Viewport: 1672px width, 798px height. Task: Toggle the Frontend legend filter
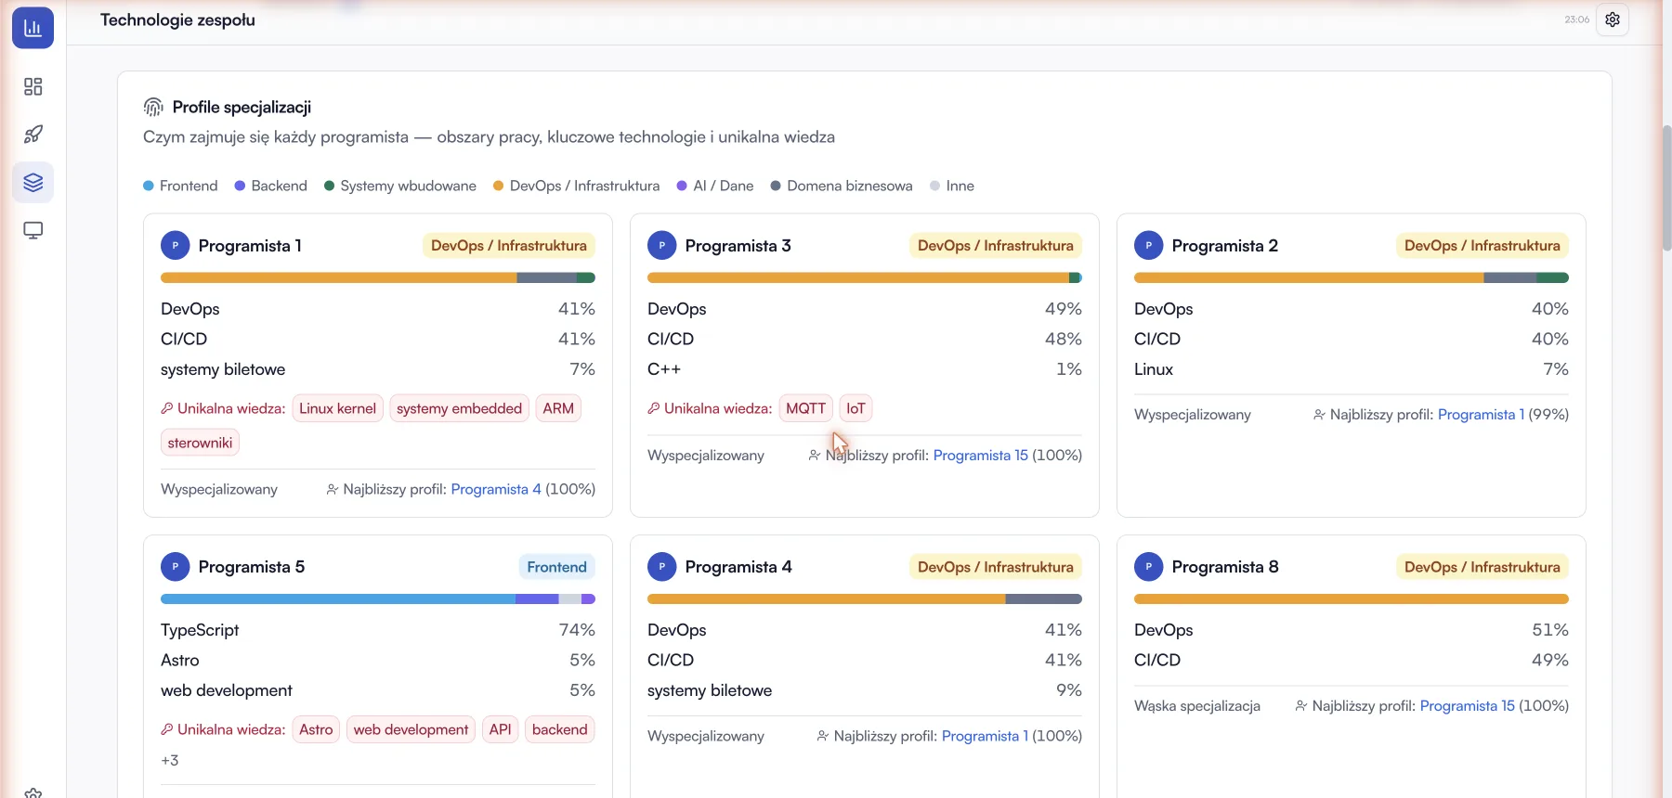180,186
